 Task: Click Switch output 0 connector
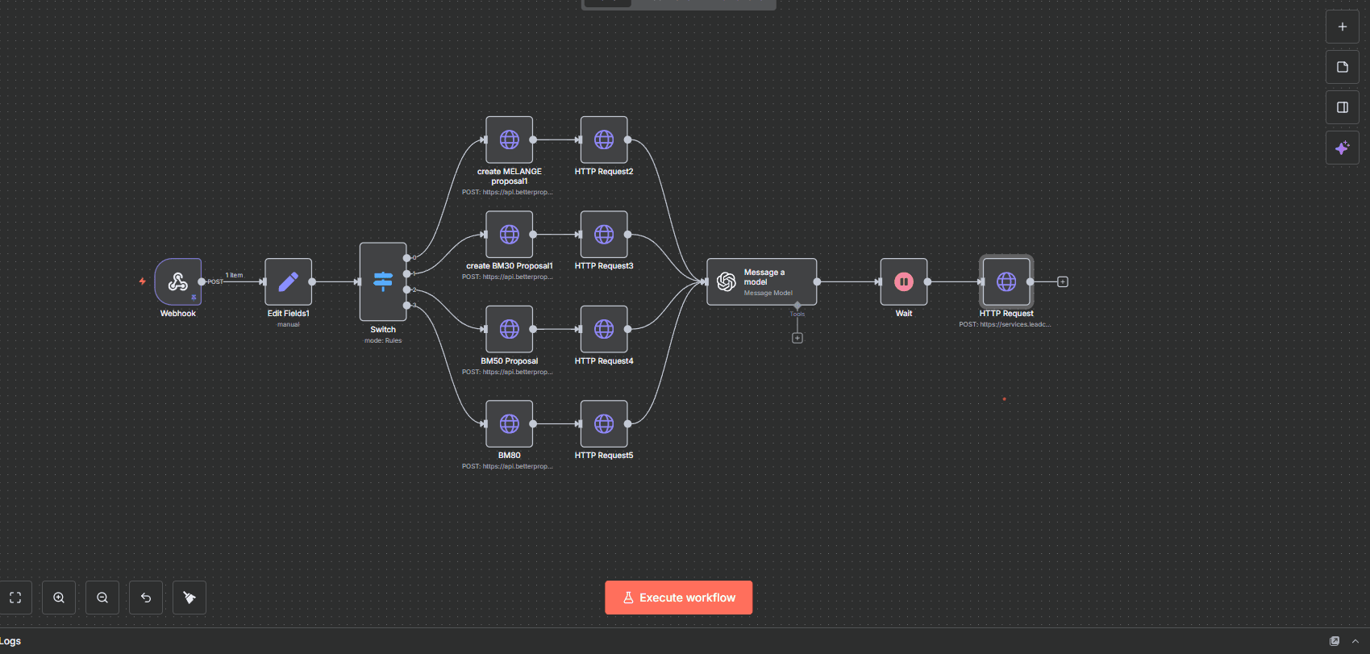click(x=406, y=258)
